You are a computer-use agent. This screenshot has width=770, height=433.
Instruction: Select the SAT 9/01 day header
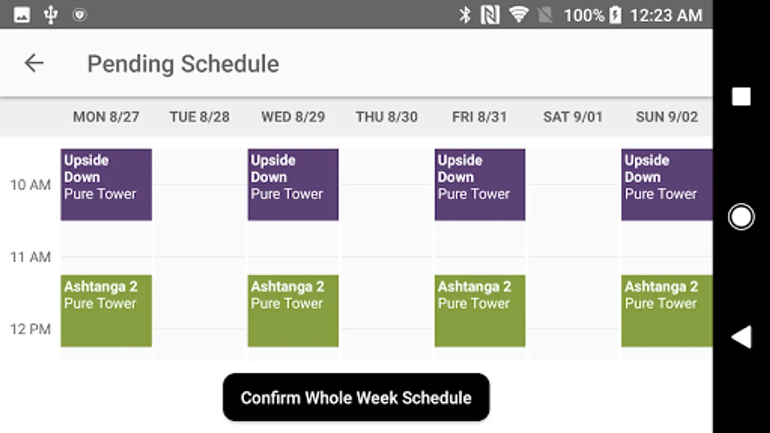point(573,117)
